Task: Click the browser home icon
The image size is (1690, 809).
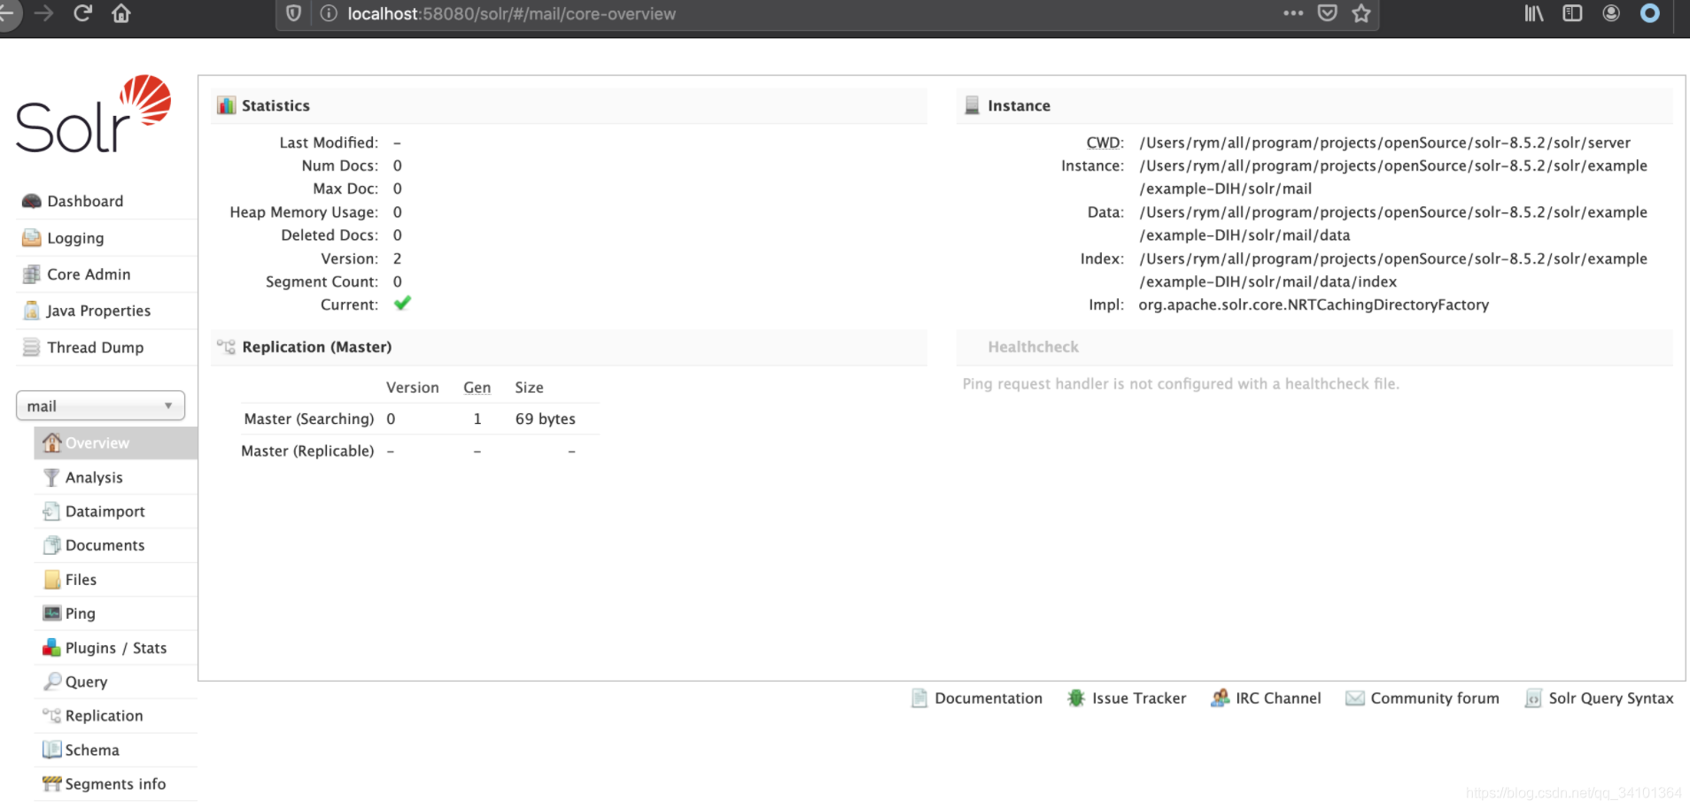Action: [x=121, y=13]
